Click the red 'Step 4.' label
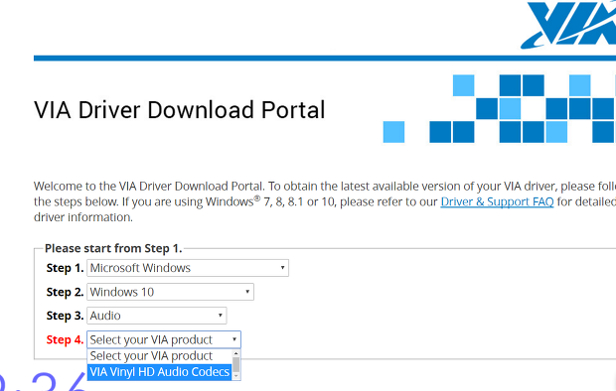The image size is (616, 391). tap(65, 339)
